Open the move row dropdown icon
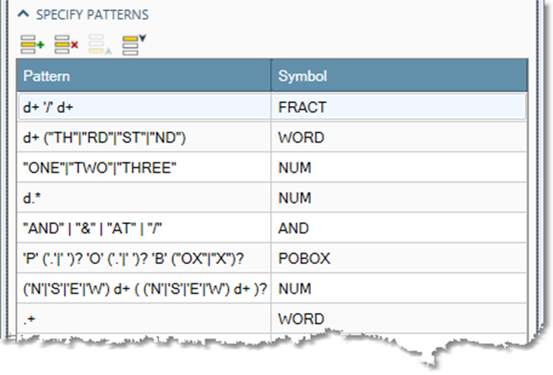This screenshot has height=375, width=553. click(x=135, y=44)
